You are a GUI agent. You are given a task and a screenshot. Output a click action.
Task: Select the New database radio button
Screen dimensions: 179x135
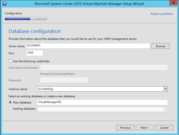[10, 102]
